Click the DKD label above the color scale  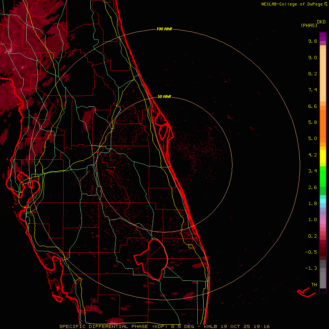(x=321, y=22)
